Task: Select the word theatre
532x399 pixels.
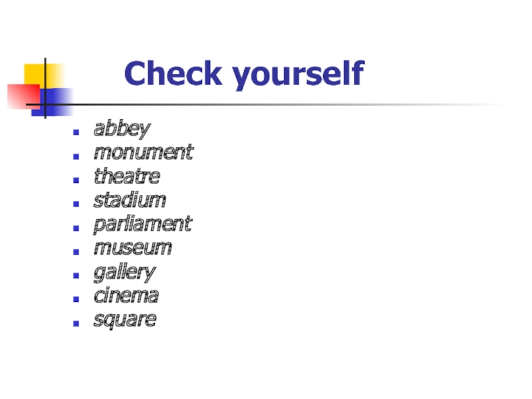Action: 126,176
